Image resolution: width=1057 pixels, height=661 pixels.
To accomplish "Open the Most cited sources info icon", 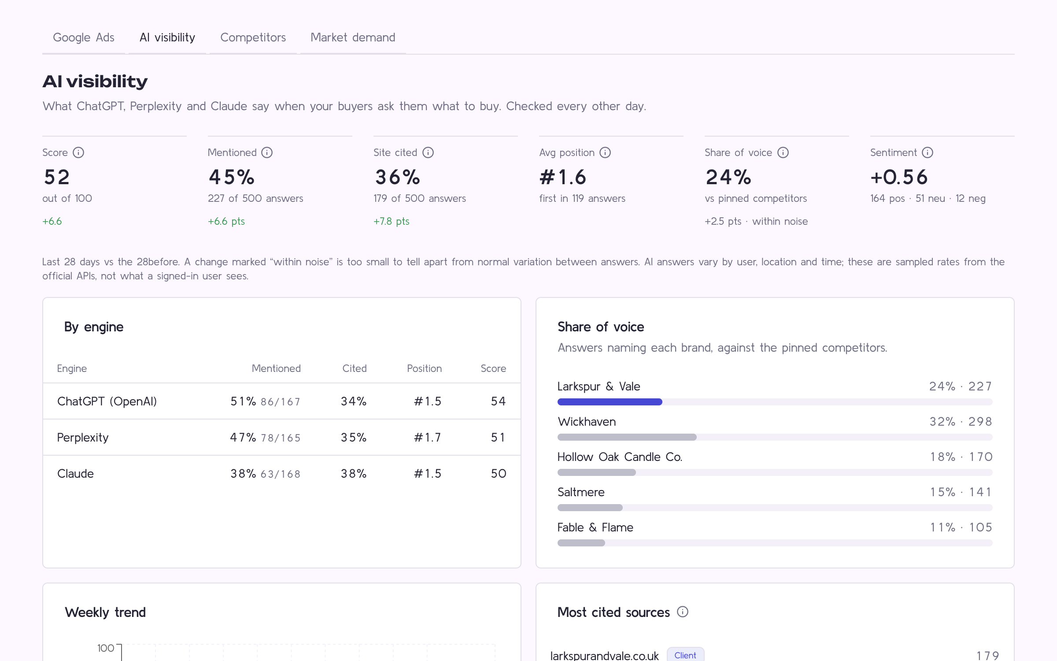I will click(683, 612).
